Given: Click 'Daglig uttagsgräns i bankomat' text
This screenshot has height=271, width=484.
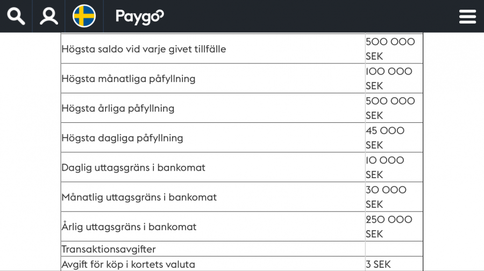Looking at the screenshot, I should coord(133,167).
